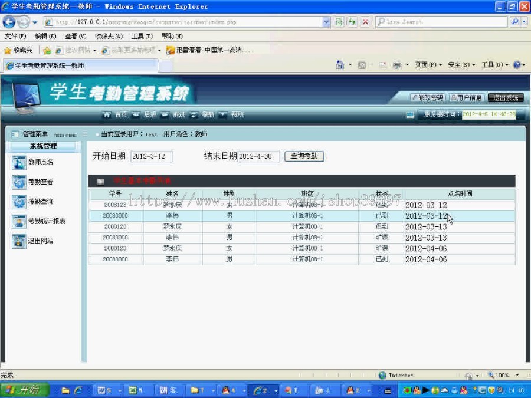Click the folder icon in taskbar quick launch
Viewport: 531px width, 398px height.
point(65,390)
